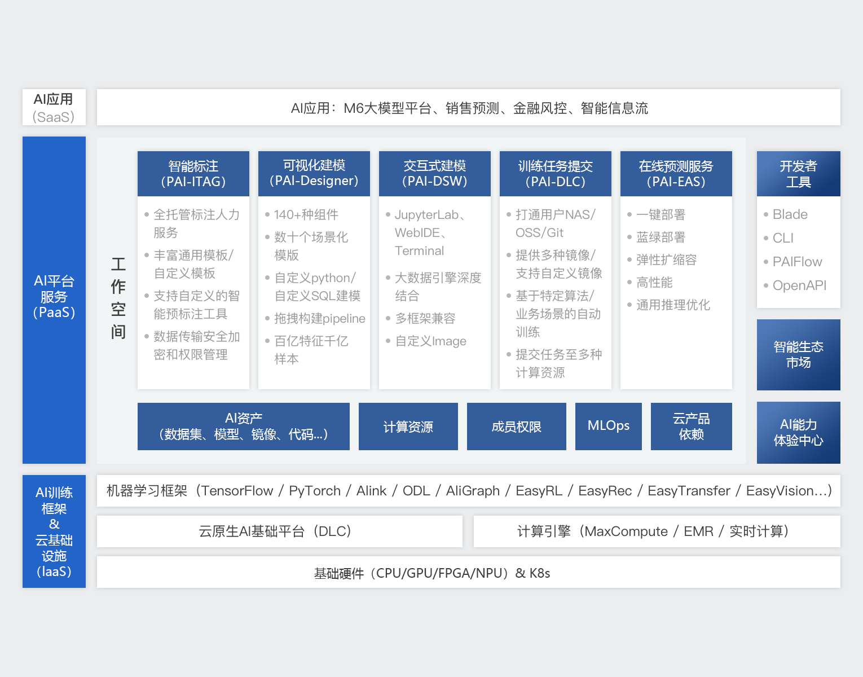The width and height of the screenshot is (863, 677).
Task: Select 全托管标注人力服务 bullet
Action: click(x=192, y=223)
